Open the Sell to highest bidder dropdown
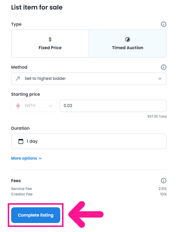The image size is (178, 232). click(x=89, y=79)
